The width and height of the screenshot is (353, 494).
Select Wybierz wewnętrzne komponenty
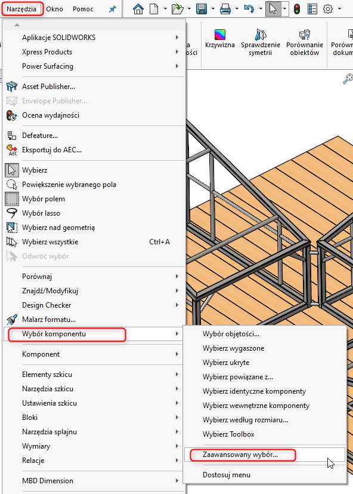tap(265, 406)
